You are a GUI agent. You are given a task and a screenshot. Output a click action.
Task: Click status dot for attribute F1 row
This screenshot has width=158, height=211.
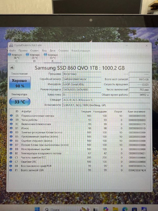click(11, 170)
